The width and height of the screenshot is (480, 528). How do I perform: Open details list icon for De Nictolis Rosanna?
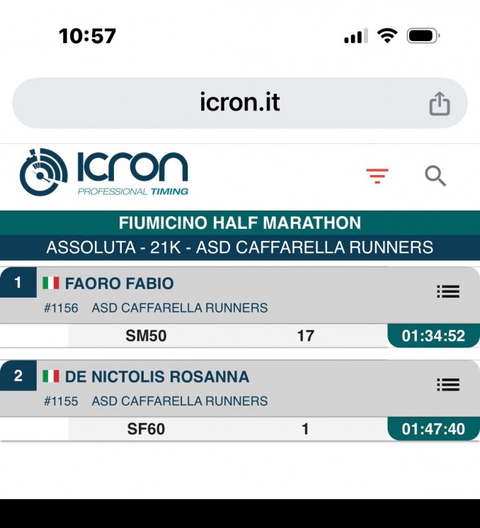[448, 385]
